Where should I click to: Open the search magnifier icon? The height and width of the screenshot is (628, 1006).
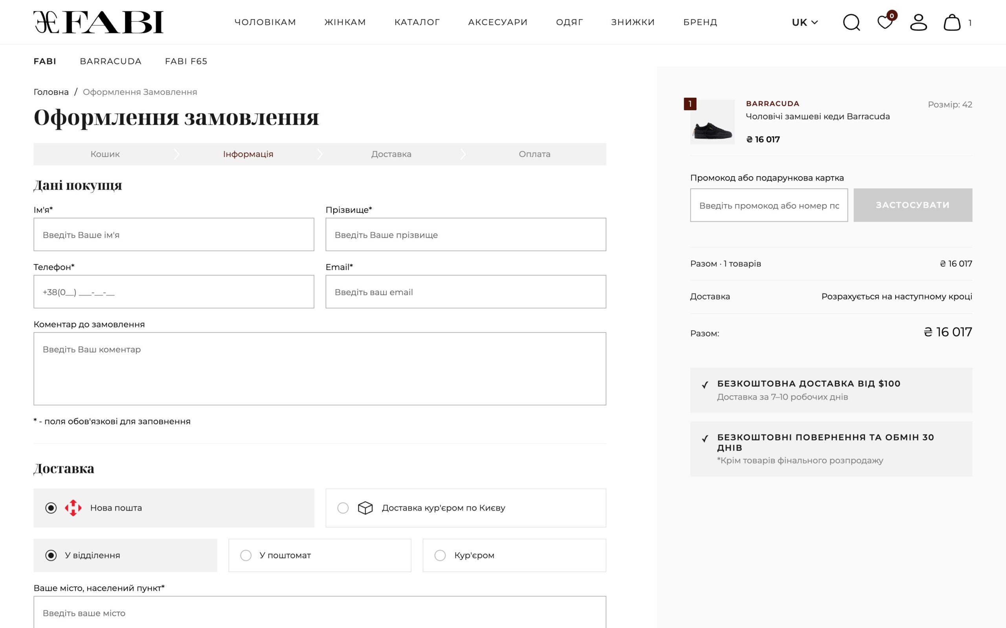(x=851, y=22)
